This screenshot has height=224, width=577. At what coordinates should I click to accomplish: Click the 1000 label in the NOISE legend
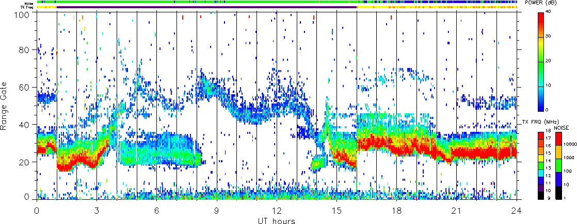point(568,158)
